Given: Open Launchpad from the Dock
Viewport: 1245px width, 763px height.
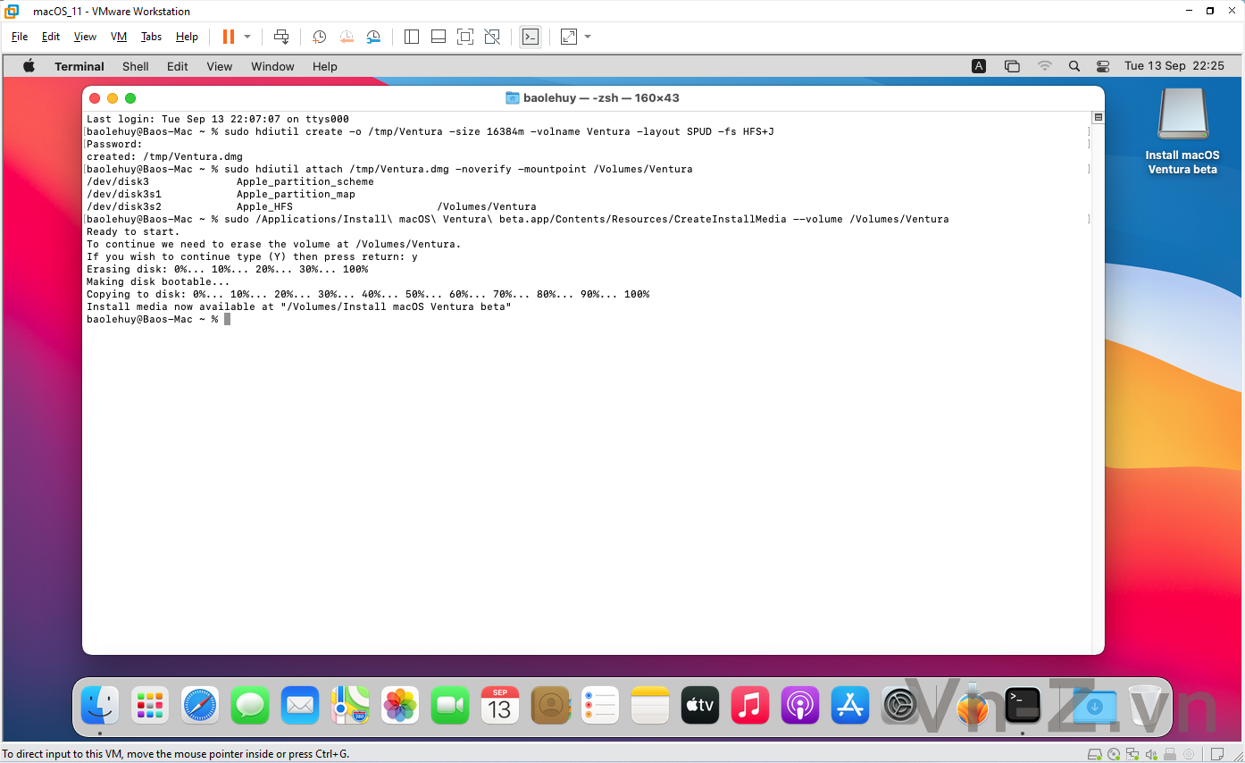Looking at the screenshot, I should pyautogui.click(x=150, y=706).
